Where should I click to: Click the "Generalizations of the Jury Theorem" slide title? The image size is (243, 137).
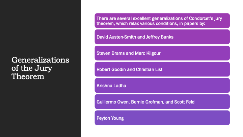click(40, 68)
